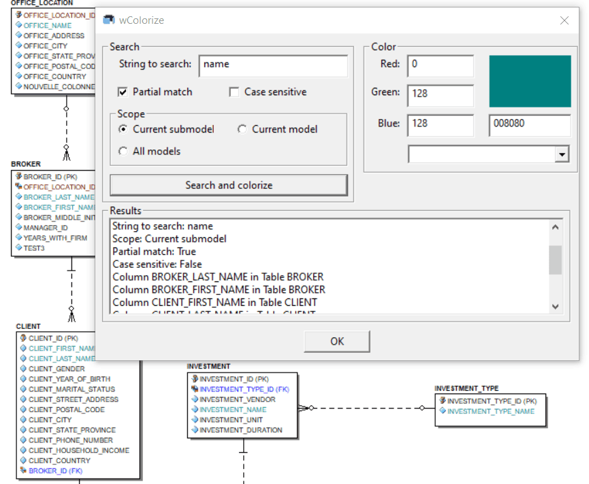
Task: Click the column icon beside YEARS_WITH_FIRM
Action: [19, 237]
